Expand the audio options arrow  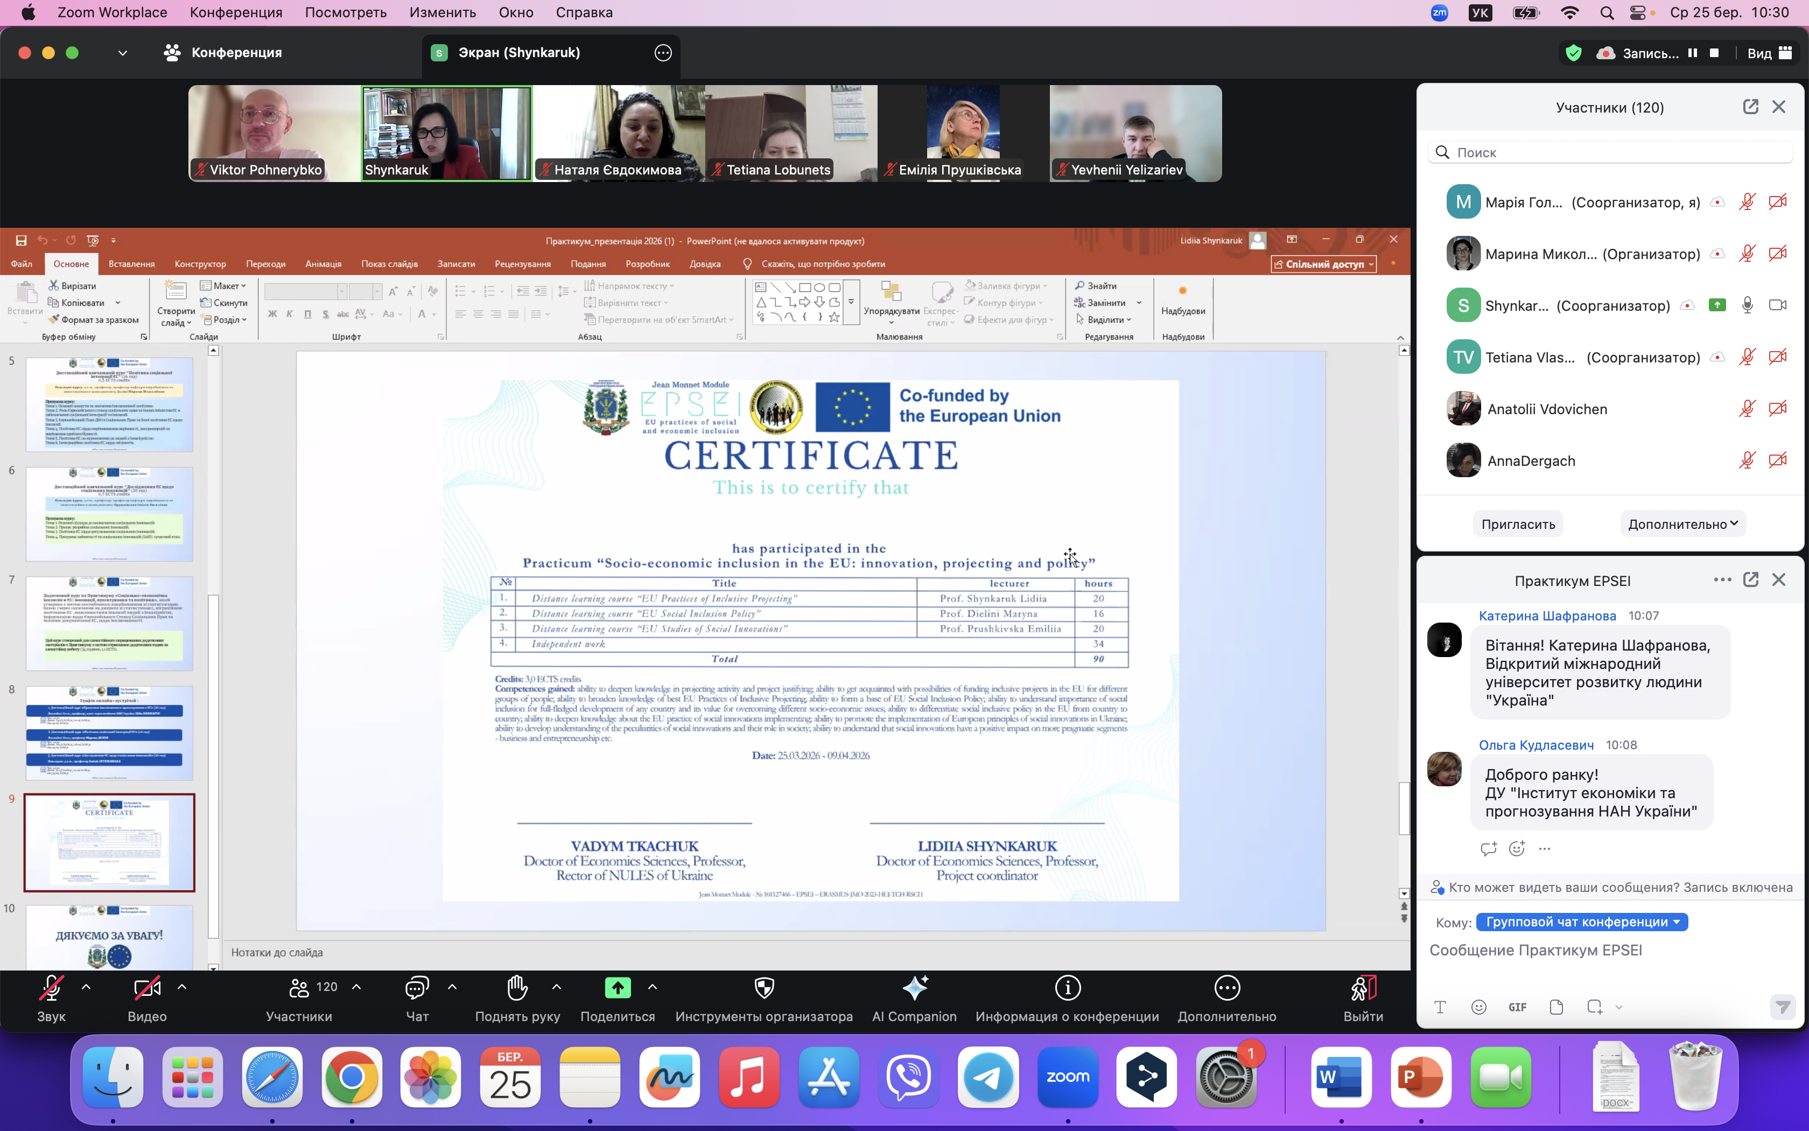click(86, 987)
